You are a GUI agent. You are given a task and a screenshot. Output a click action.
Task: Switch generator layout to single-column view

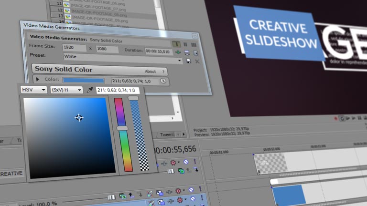[x=176, y=44]
